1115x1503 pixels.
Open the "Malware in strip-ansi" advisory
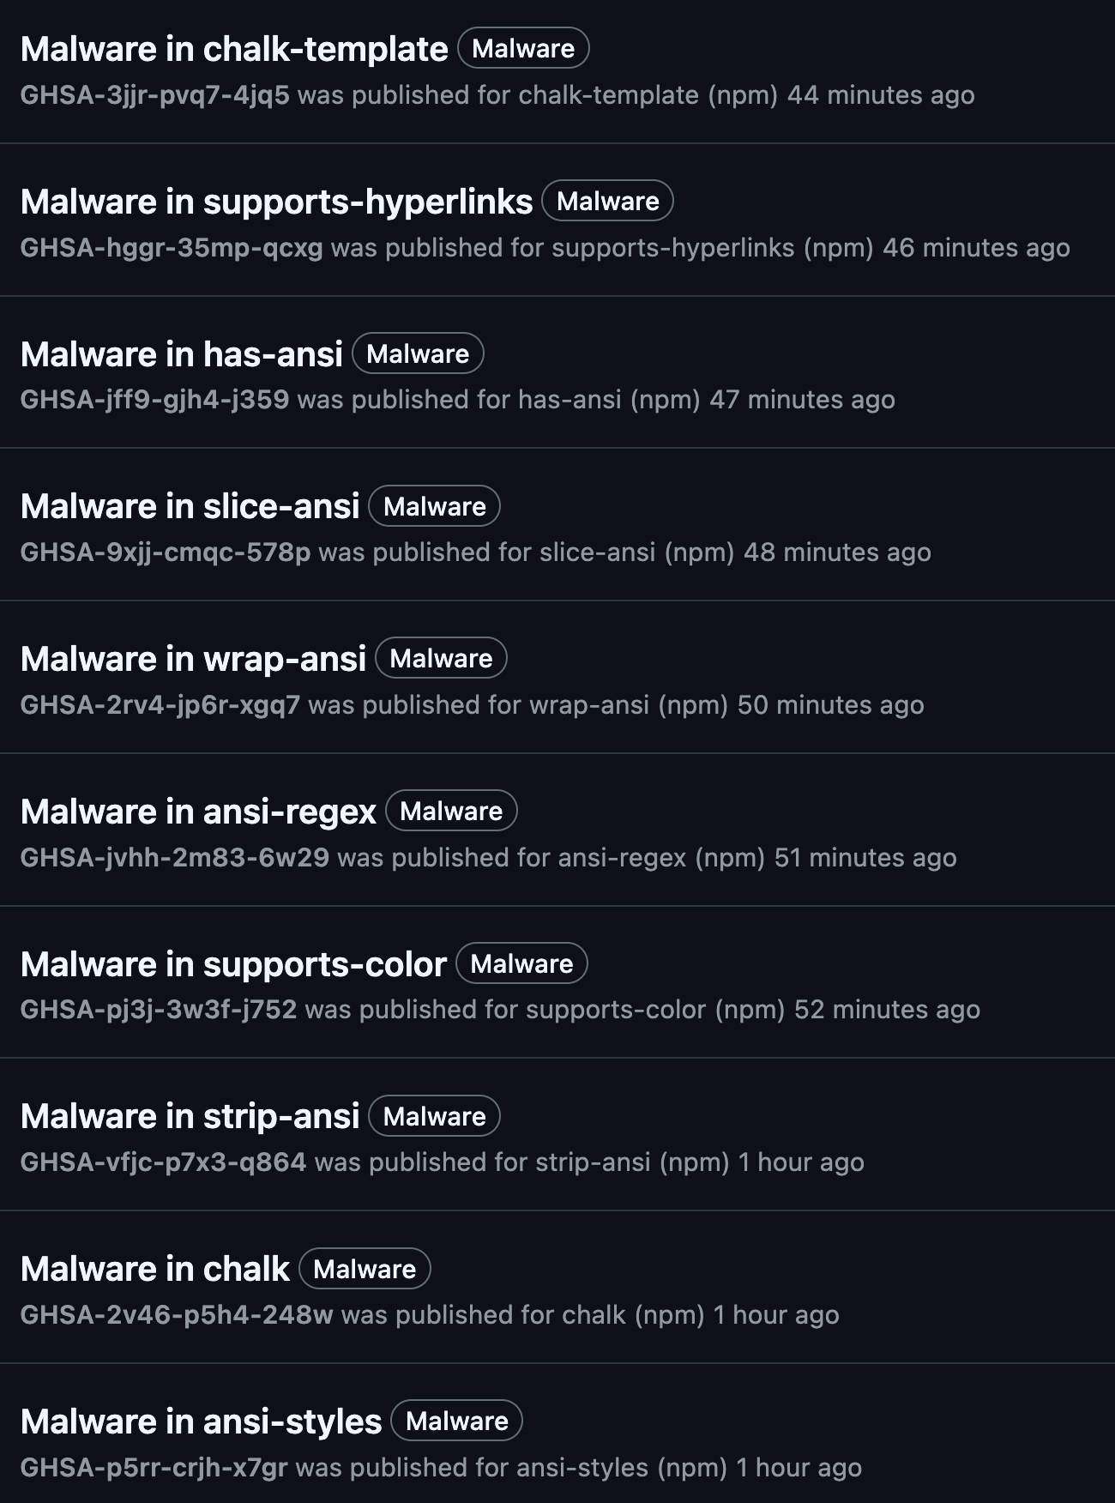(x=189, y=1116)
